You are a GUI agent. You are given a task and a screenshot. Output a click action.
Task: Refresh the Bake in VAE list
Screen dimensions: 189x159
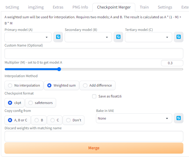[178, 118]
